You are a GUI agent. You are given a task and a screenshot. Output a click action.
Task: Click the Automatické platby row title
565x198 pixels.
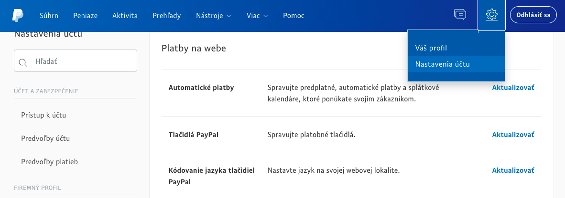[x=201, y=88]
